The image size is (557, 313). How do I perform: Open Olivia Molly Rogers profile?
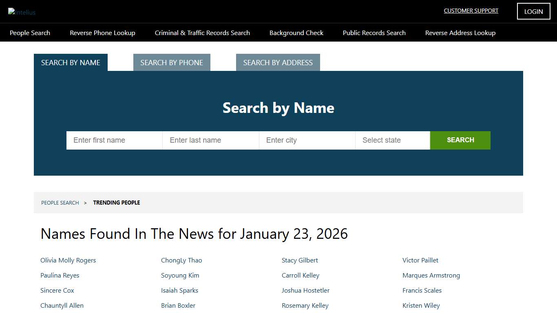68,260
